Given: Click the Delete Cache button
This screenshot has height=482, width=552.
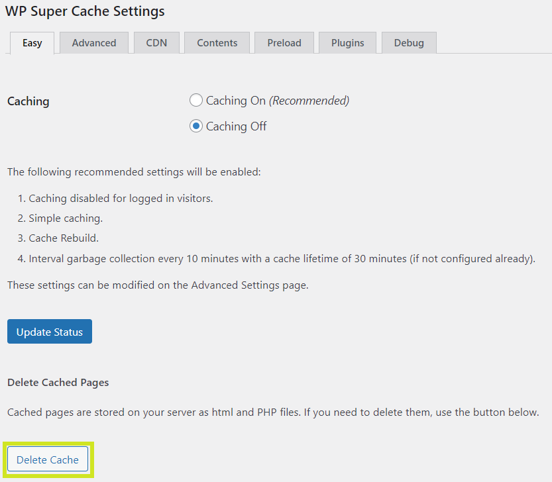Looking at the screenshot, I should tap(48, 459).
